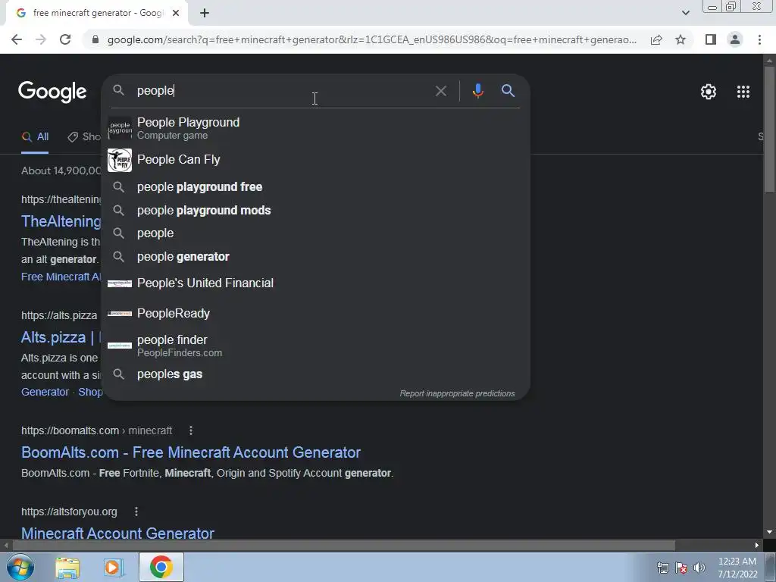776x582 pixels.
Task: Open the Chrome three-dot menu
Action: [x=759, y=39]
